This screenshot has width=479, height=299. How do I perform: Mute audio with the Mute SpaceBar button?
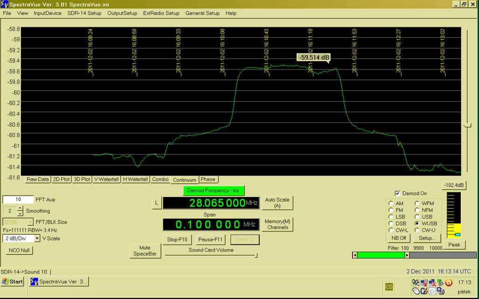coord(145,251)
